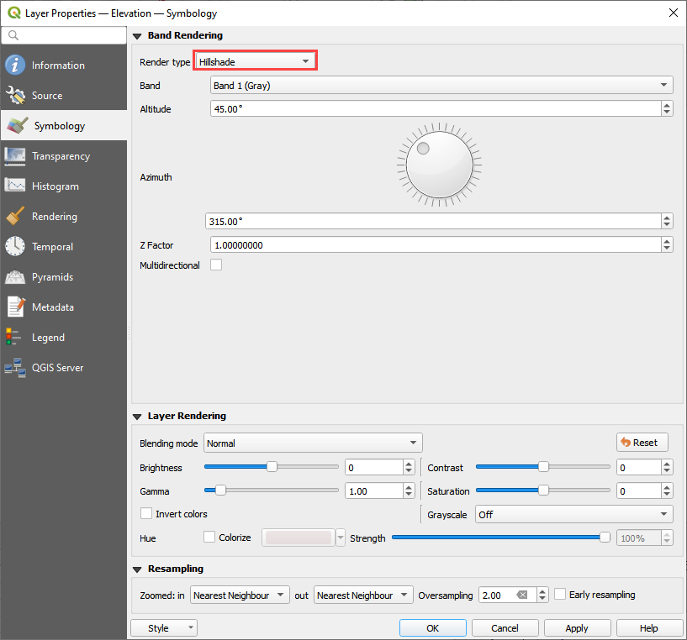Click the Z Factor input field
Image resolution: width=687 pixels, height=640 pixels.
(x=435, y=245)
